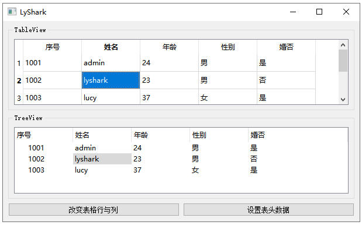
Task: Select tree row 1003 in TreeView
Action: (181, 170)
